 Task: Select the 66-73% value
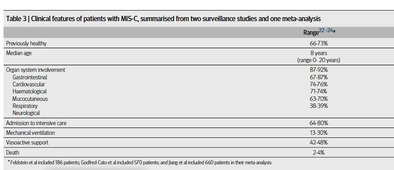tap(318, 43)
